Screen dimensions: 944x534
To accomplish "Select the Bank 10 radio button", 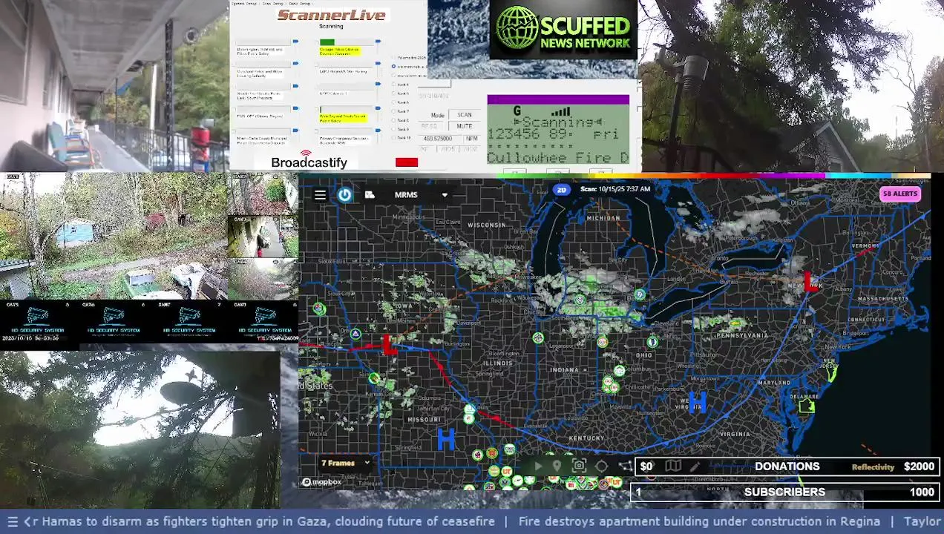I will 393,138.
